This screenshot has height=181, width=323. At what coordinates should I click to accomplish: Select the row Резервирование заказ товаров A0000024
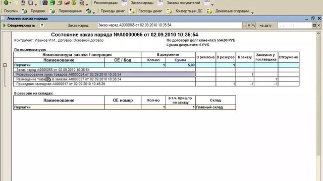click(104, 74)
